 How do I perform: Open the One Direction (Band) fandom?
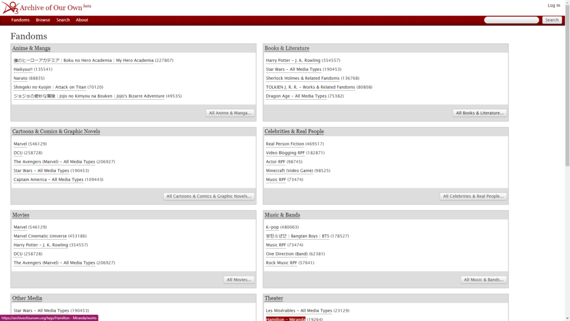[x=287, y=254]
